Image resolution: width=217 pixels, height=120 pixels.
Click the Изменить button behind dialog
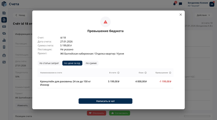23,105
